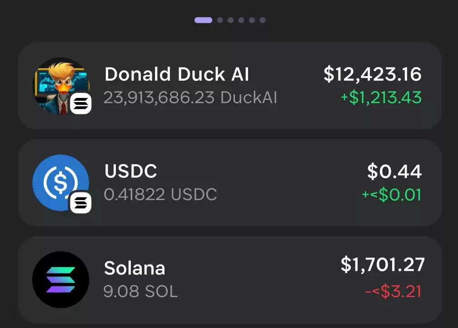Tap Solana network badge on USDC logo
This screenshot has width=458, height=328.
[80, 202]
